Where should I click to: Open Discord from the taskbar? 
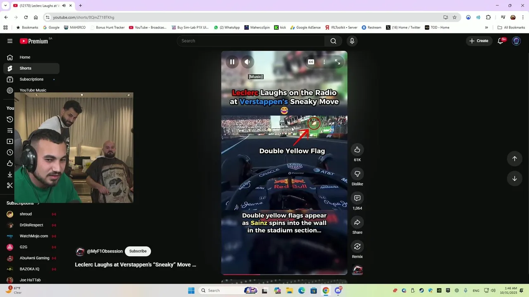338,290
